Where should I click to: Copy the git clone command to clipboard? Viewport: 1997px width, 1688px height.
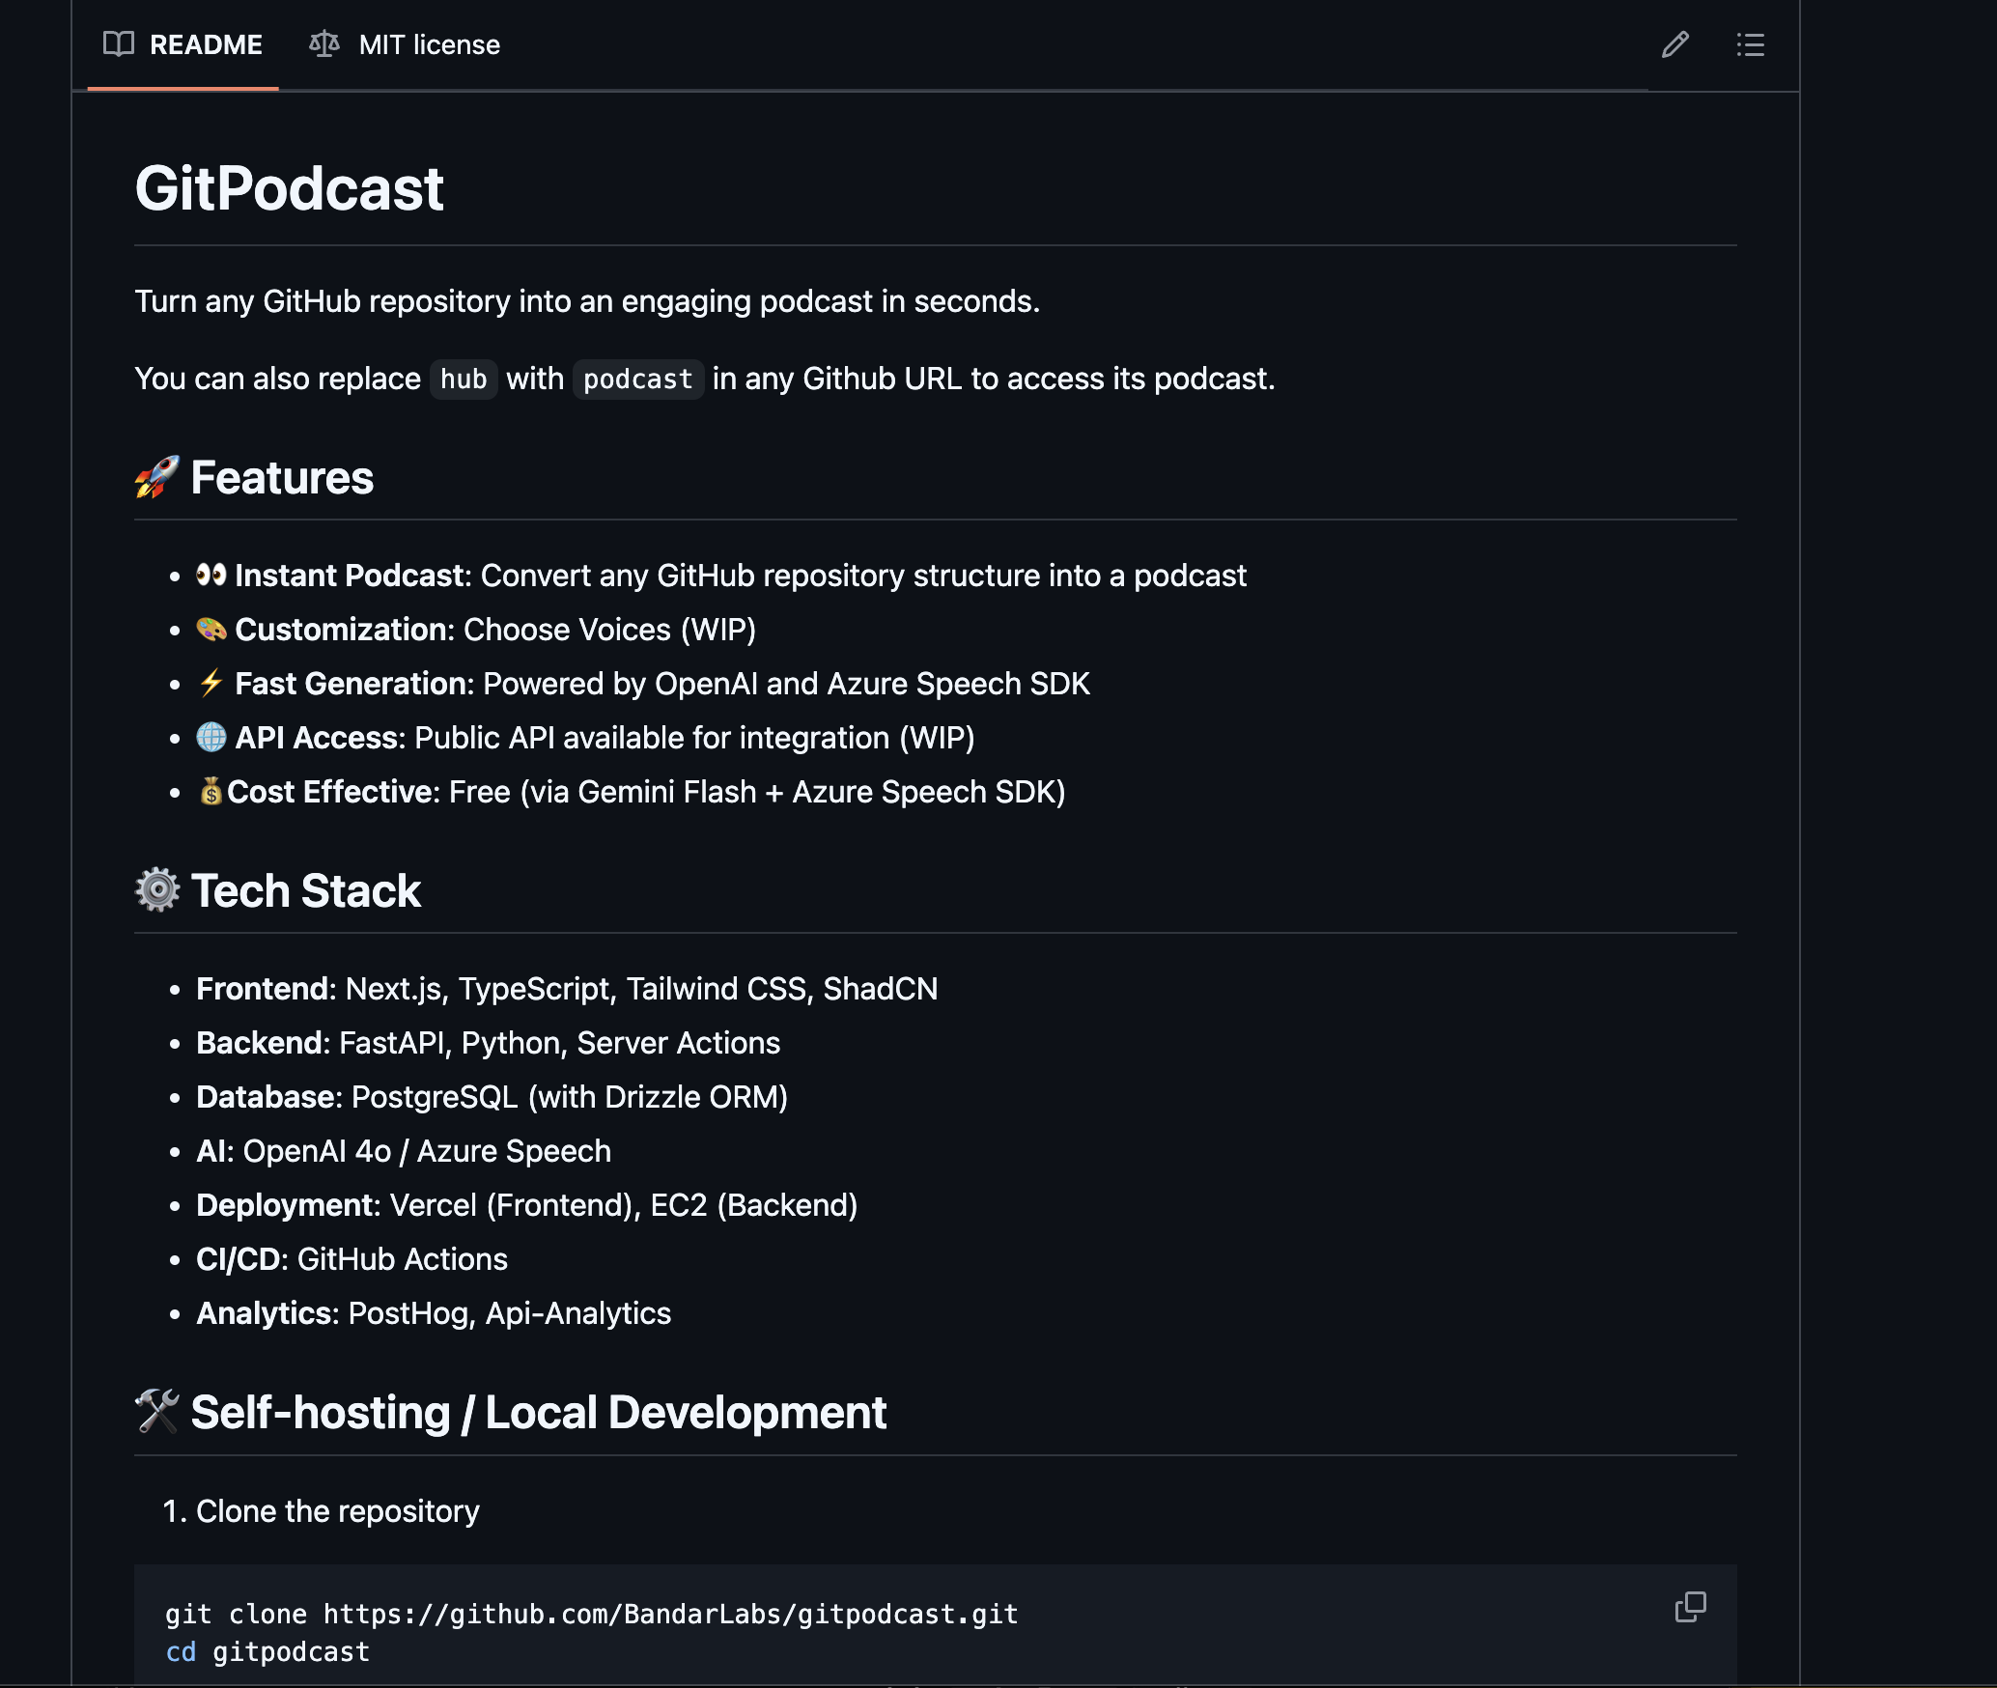click(1691, 1607)
